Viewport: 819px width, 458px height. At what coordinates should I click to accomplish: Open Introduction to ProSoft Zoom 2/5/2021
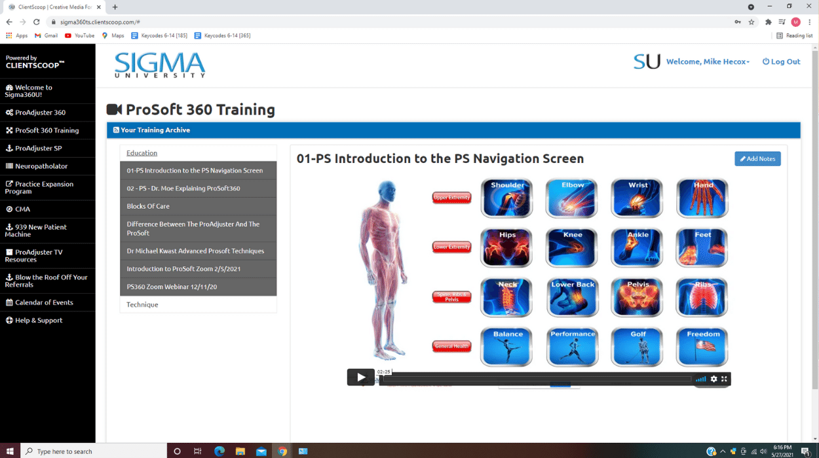pos(199,269)
